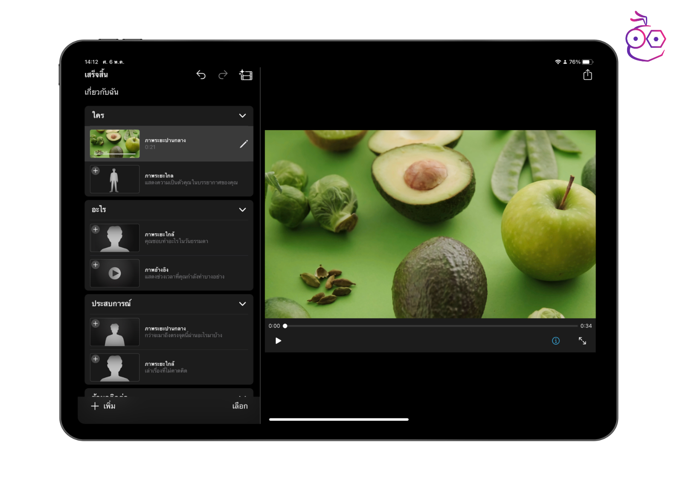This screenshot has width=677, height=480.
Task: Tap the เลือก select button
Action: pos(240,406)
